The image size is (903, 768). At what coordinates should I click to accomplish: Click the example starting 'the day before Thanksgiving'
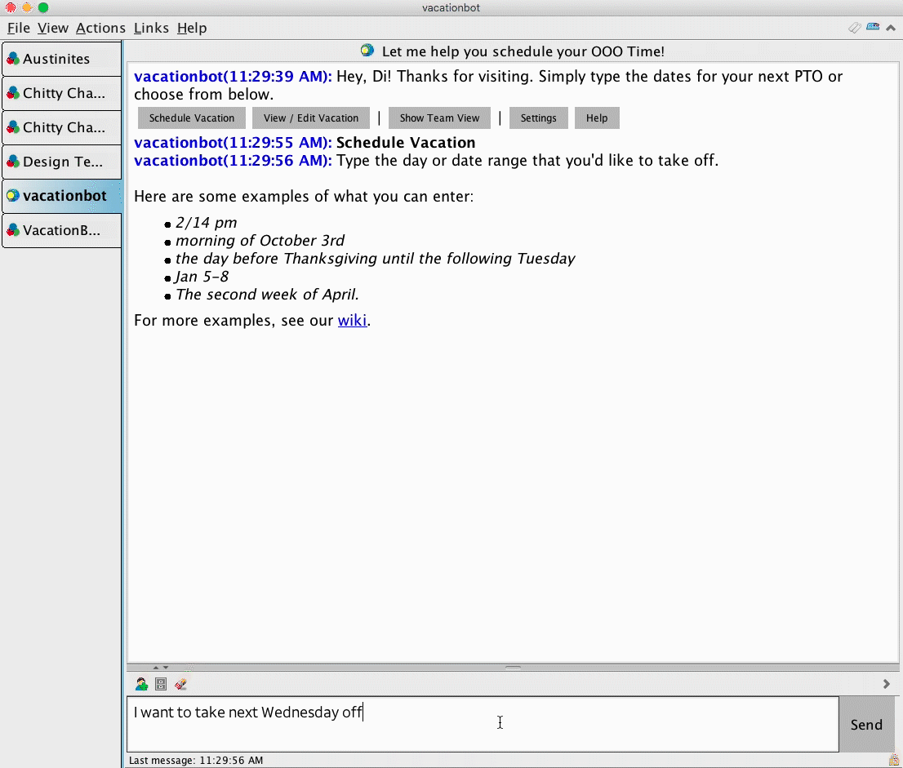[375, 259]
